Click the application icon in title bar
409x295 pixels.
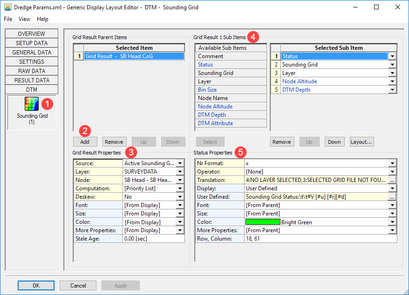[8, 7]
